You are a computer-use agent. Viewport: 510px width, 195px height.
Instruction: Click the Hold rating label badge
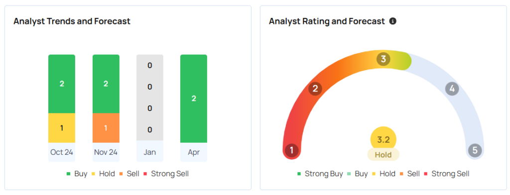(x=383, y=155)
